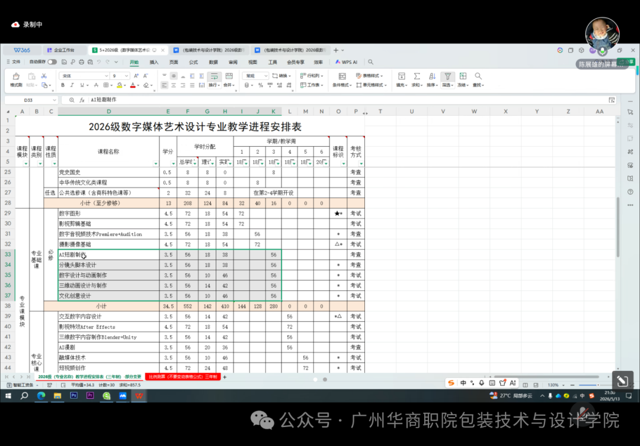The width and height of the screenshot is (640, 446).
Task: Switch to the red 比例测算 sheet tab
Action: point(183,377)
